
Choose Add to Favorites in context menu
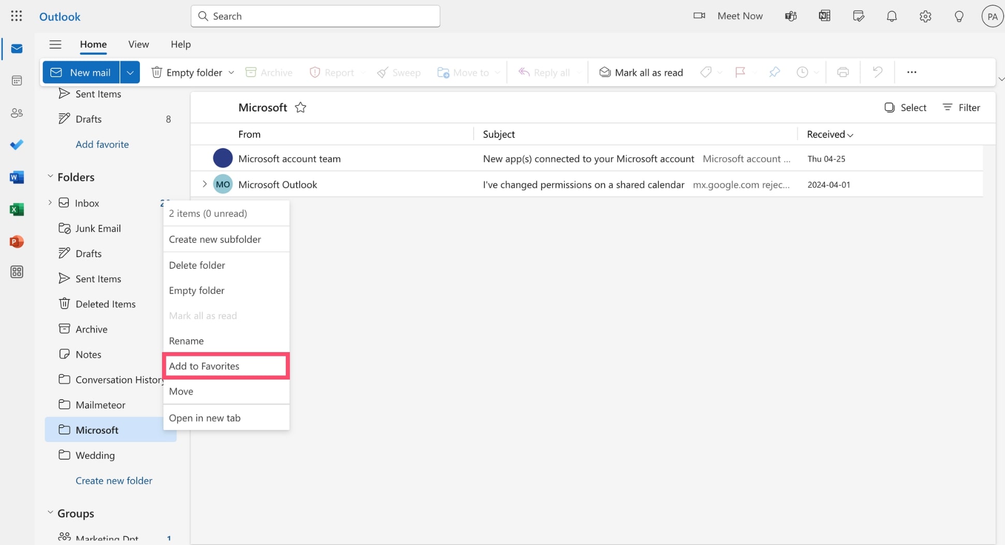pyautogui.click(x=226, y=366)
